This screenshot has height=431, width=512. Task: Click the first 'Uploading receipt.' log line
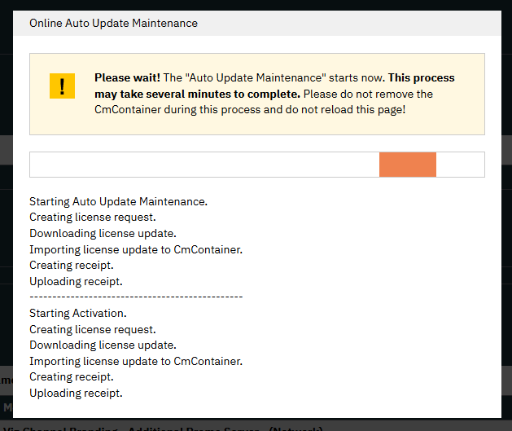coord(76,282)
